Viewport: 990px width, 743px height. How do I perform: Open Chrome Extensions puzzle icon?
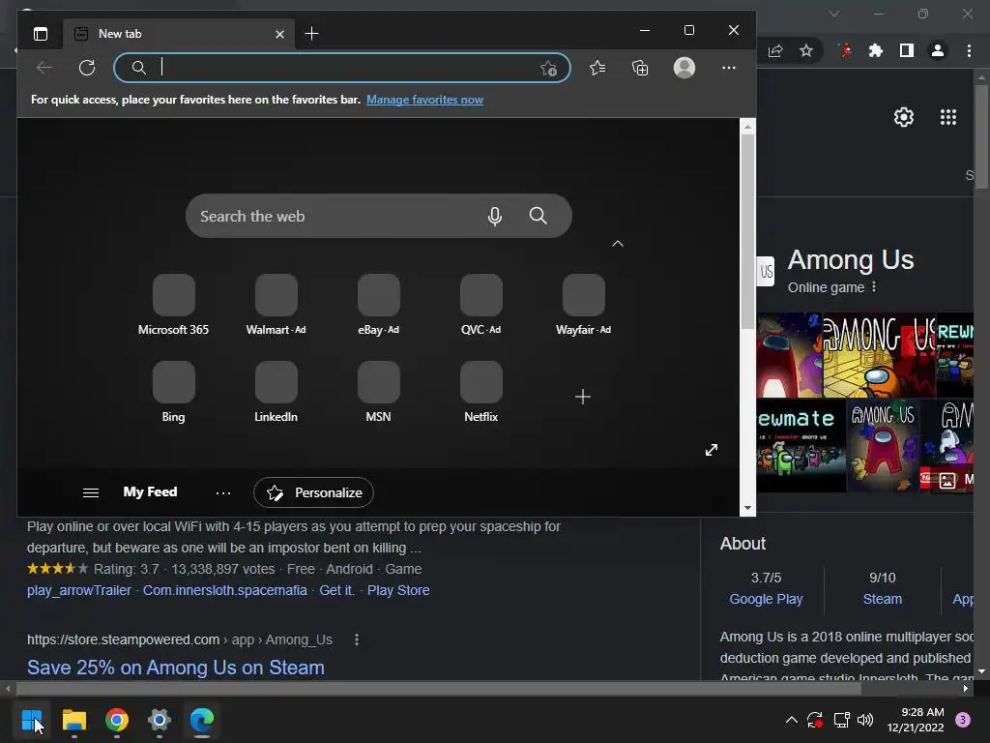click(876, 51)
